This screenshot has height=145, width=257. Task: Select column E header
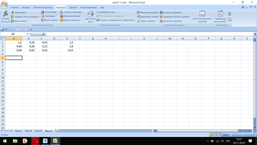[x=67, y=38]
